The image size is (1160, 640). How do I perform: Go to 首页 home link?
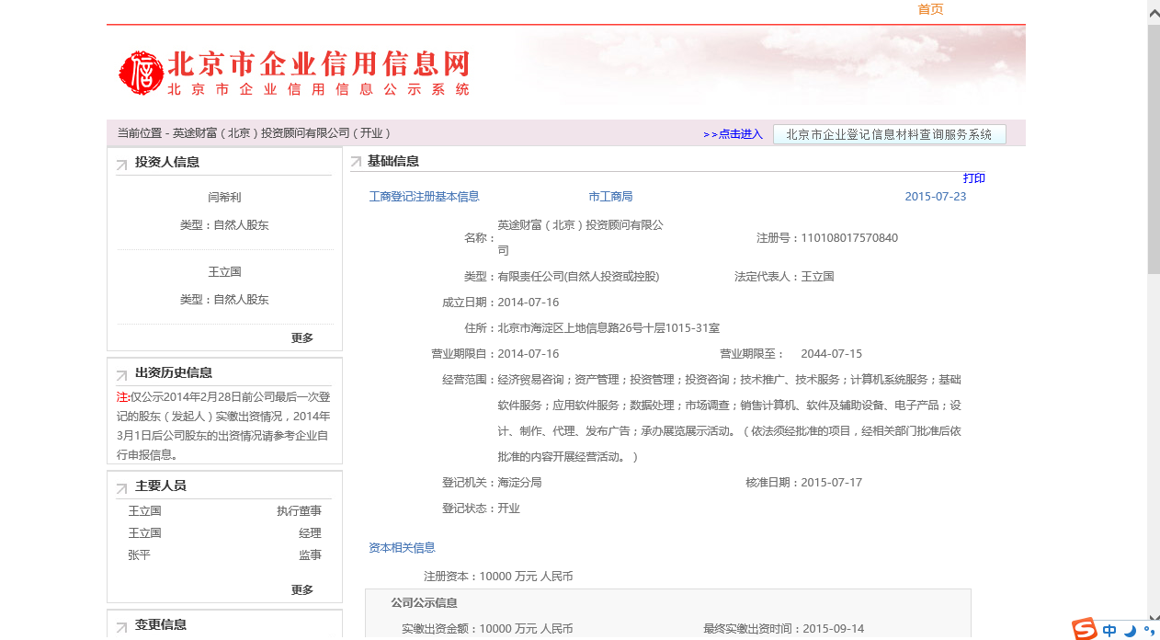coord(930,9)
